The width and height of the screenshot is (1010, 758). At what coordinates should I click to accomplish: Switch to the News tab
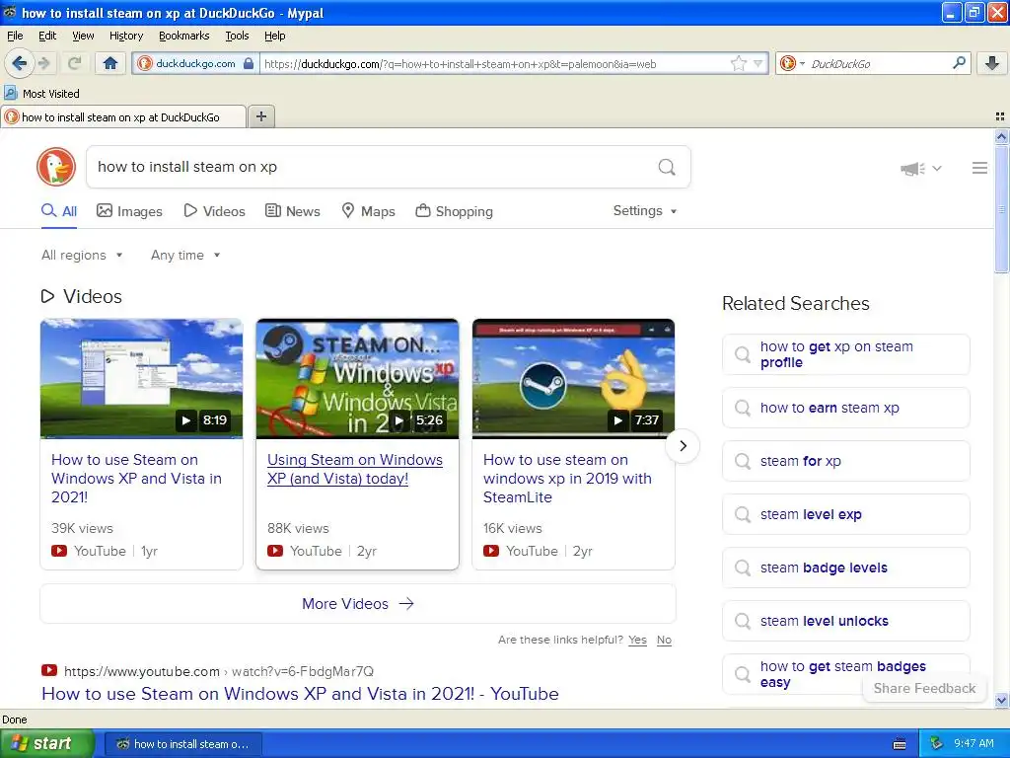293,211
